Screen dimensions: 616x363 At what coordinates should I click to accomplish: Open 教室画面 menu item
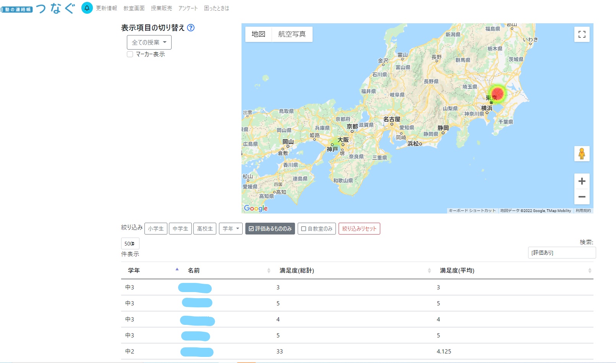point(134,8)
